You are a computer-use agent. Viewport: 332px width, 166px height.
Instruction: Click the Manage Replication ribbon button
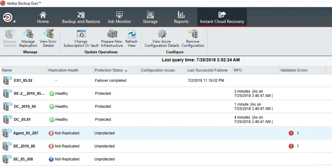coord(28,38)
